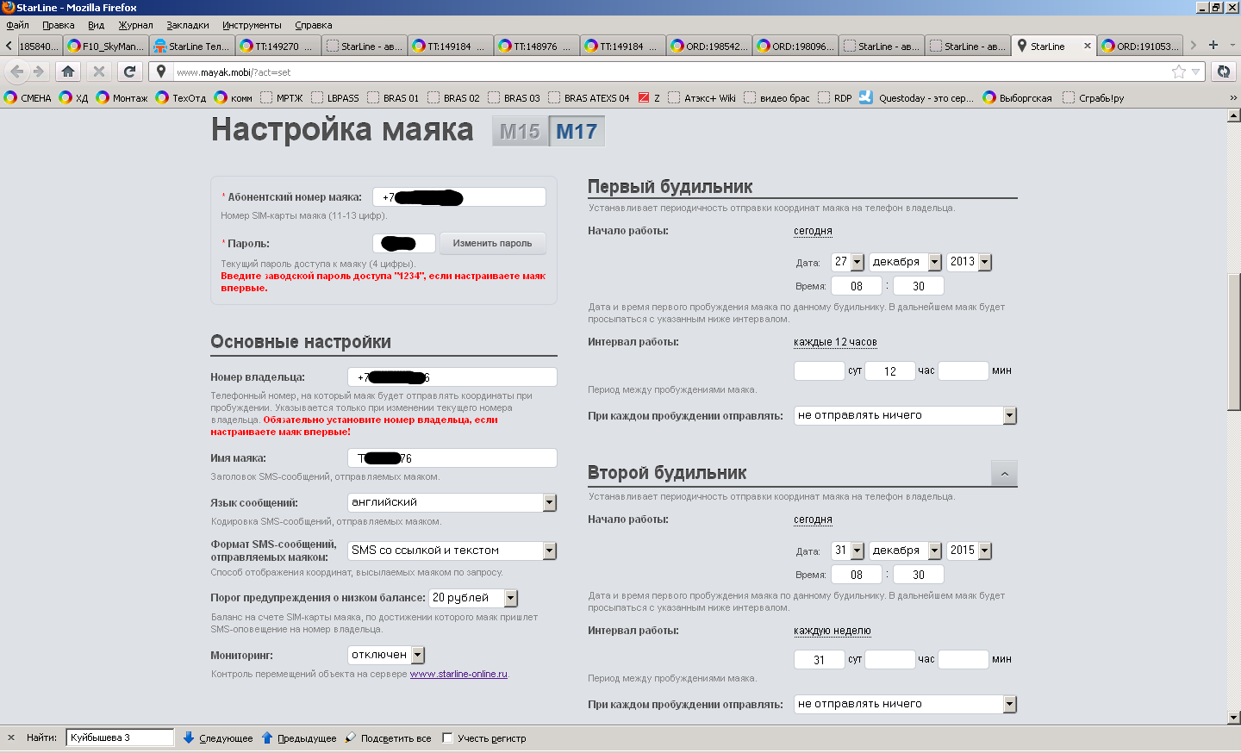
Task: Expand the SMS format dropdown
Action: pyautogui.click(x=549, y=551)
